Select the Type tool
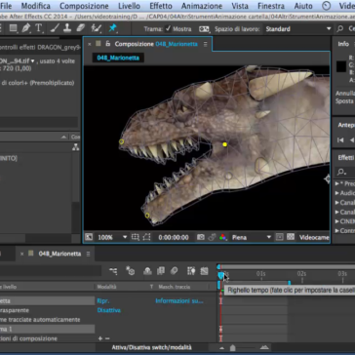 pyautogui.click(x=38, y=28)
